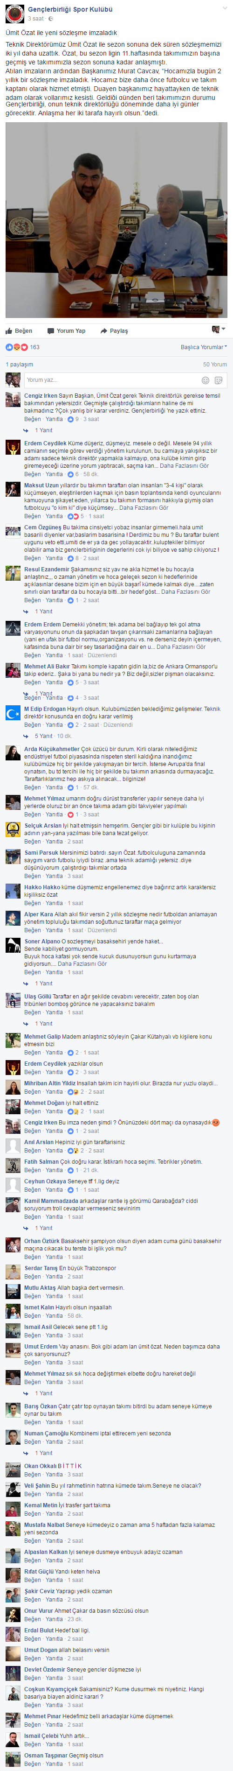Viewport: 233px width, 1771px height.
Task: Click the Beğen thumbs-up icon under the post
Action: click(x=10, y=330)
